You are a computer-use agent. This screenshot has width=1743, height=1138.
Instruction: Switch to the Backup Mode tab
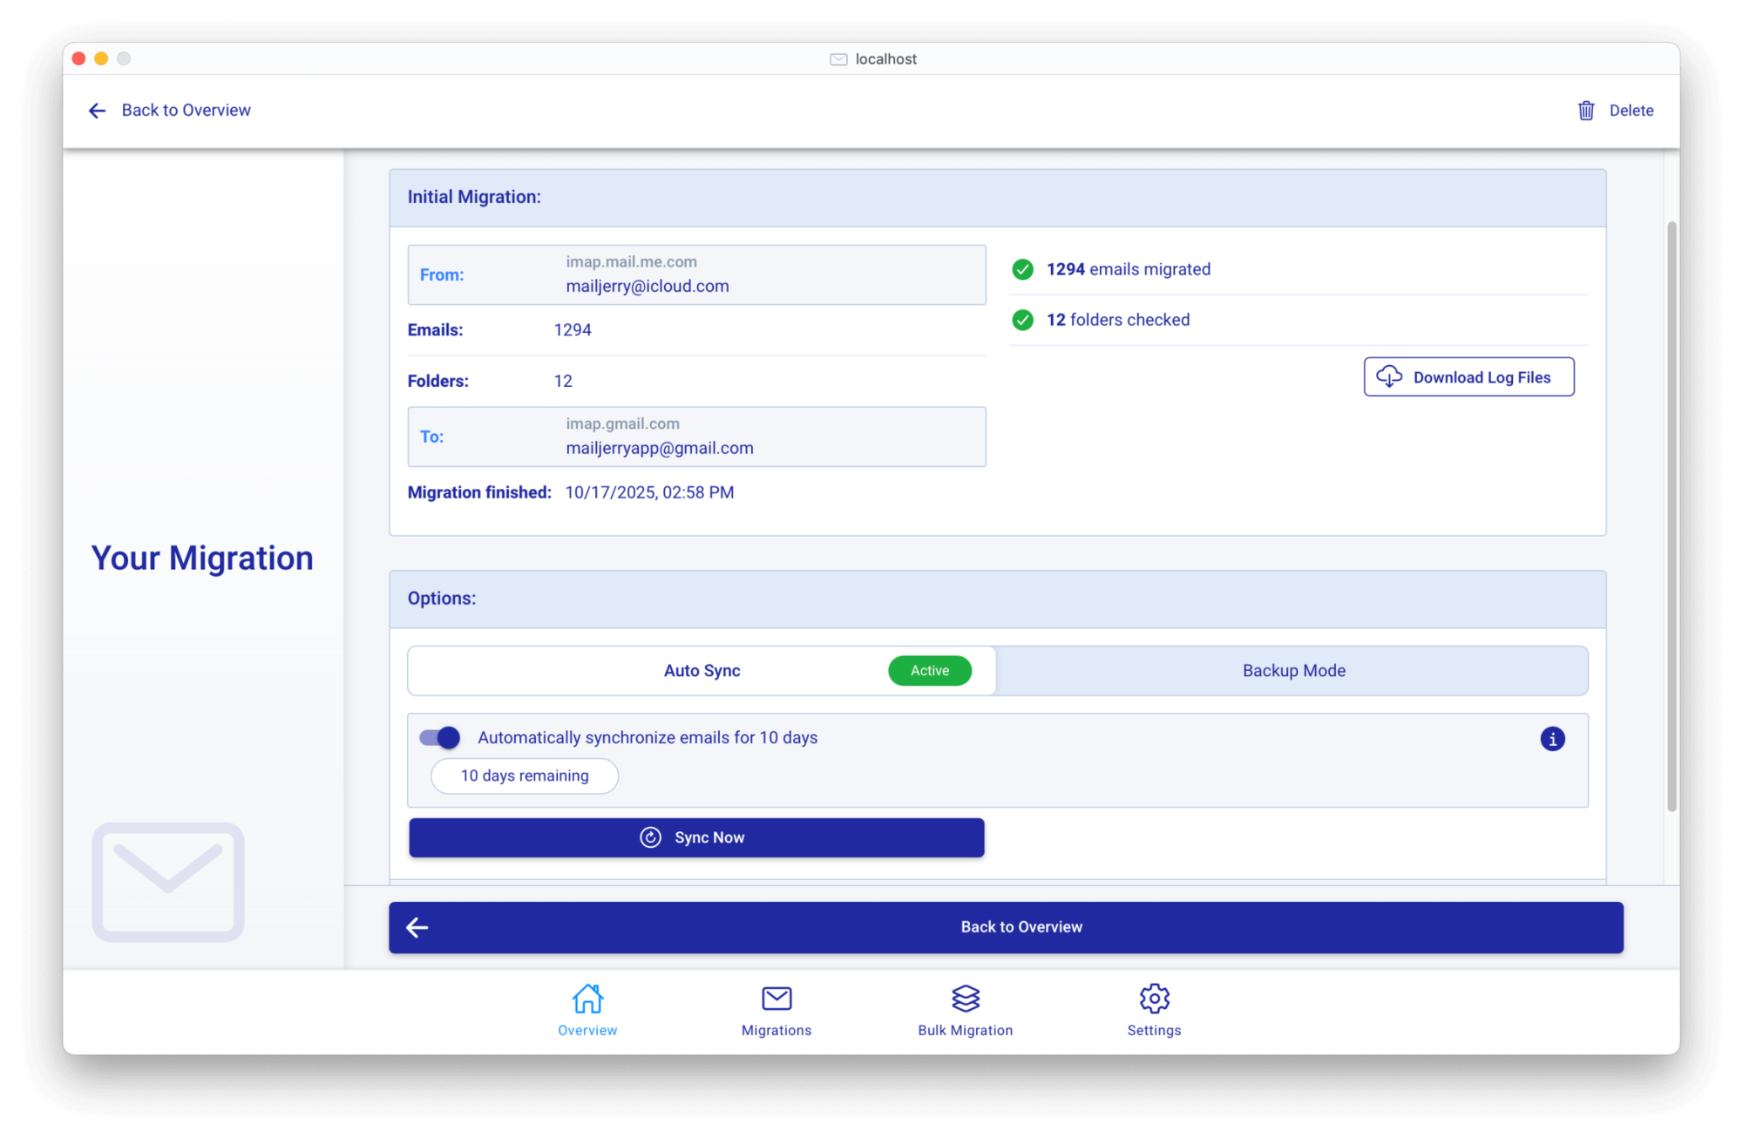1292,670
